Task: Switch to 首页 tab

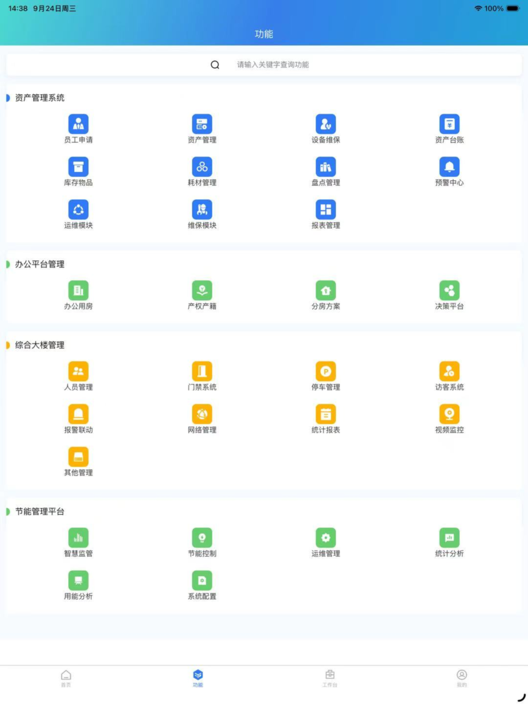Action: click(66, 678)
